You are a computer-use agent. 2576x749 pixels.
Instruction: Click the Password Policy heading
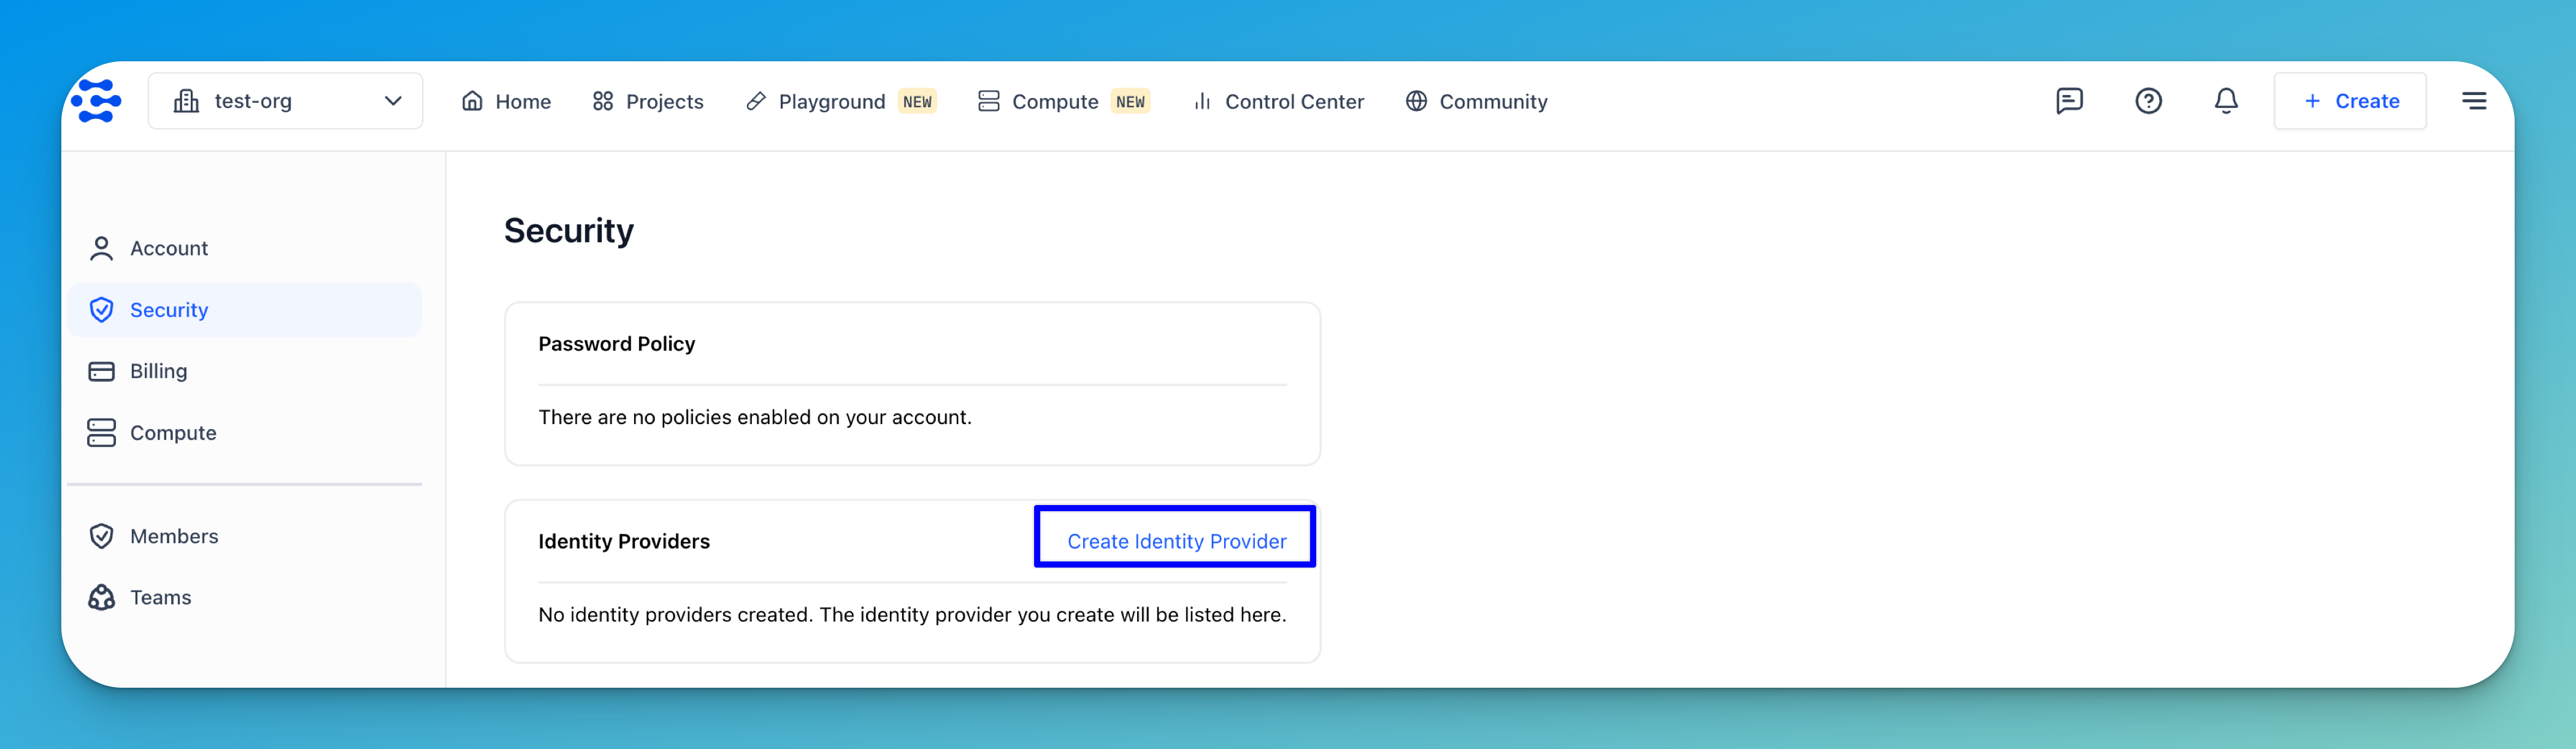pyautogui.click(x=616, y=344)
